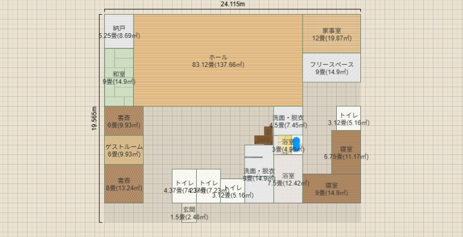This screenshot has height=237, width=463.
Task: Select the トイレ room left of 洗面・脱衣 9畳
Action: (x=233, y=191)
